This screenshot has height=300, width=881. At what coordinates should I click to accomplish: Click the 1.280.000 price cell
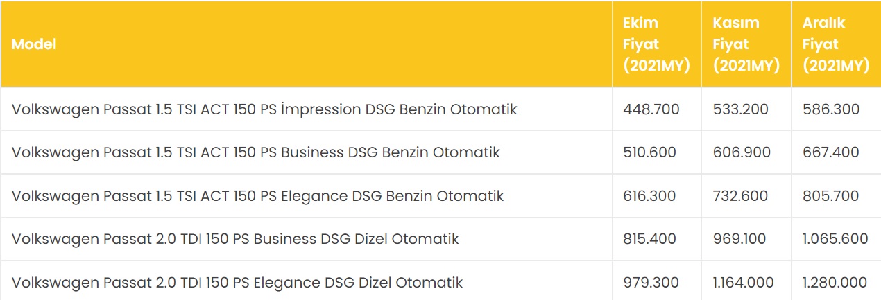point(835,283)
